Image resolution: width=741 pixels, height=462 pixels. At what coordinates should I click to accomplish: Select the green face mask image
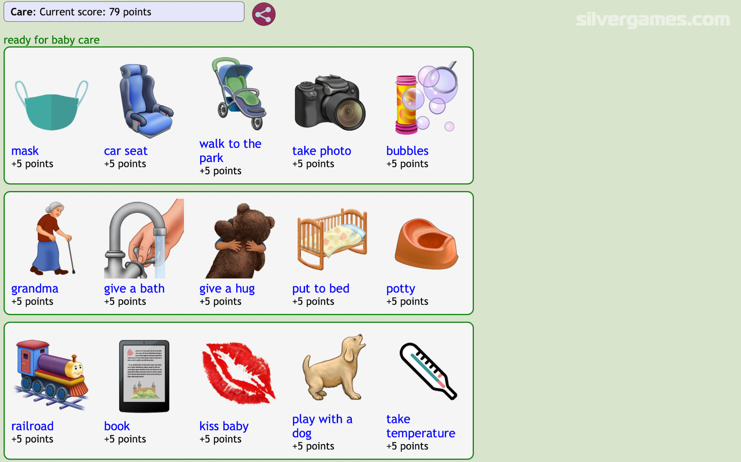52,105
